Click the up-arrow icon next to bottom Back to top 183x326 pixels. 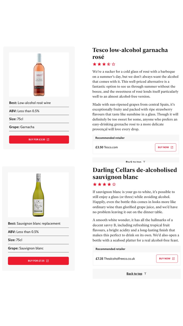pos(145,274)
